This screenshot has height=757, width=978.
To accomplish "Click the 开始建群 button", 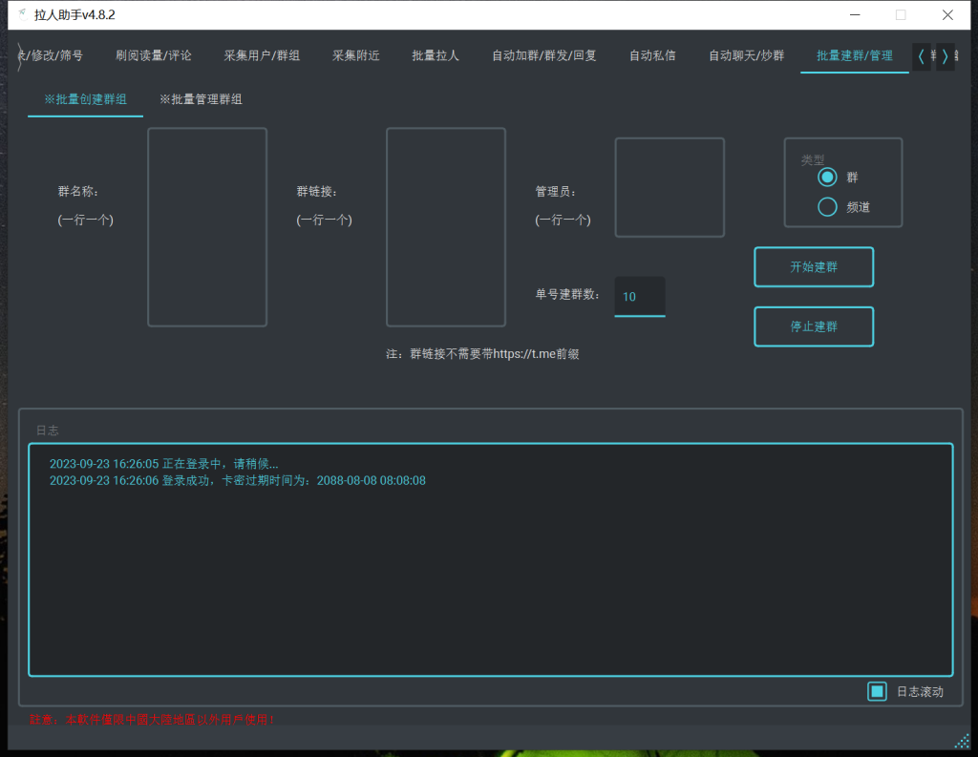I will tap(814, 266).
